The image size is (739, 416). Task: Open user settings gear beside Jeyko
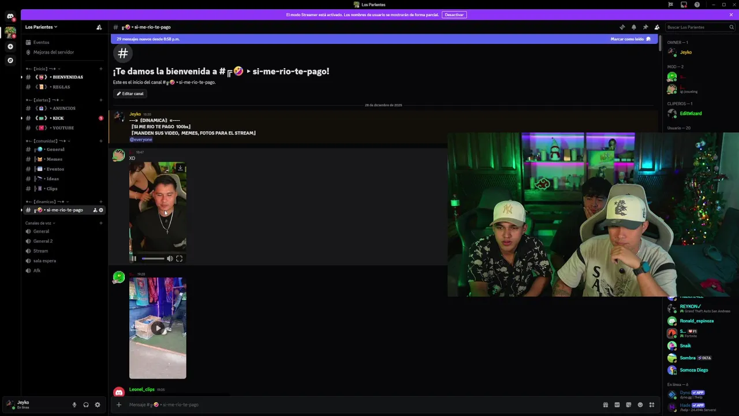(98, 405)
